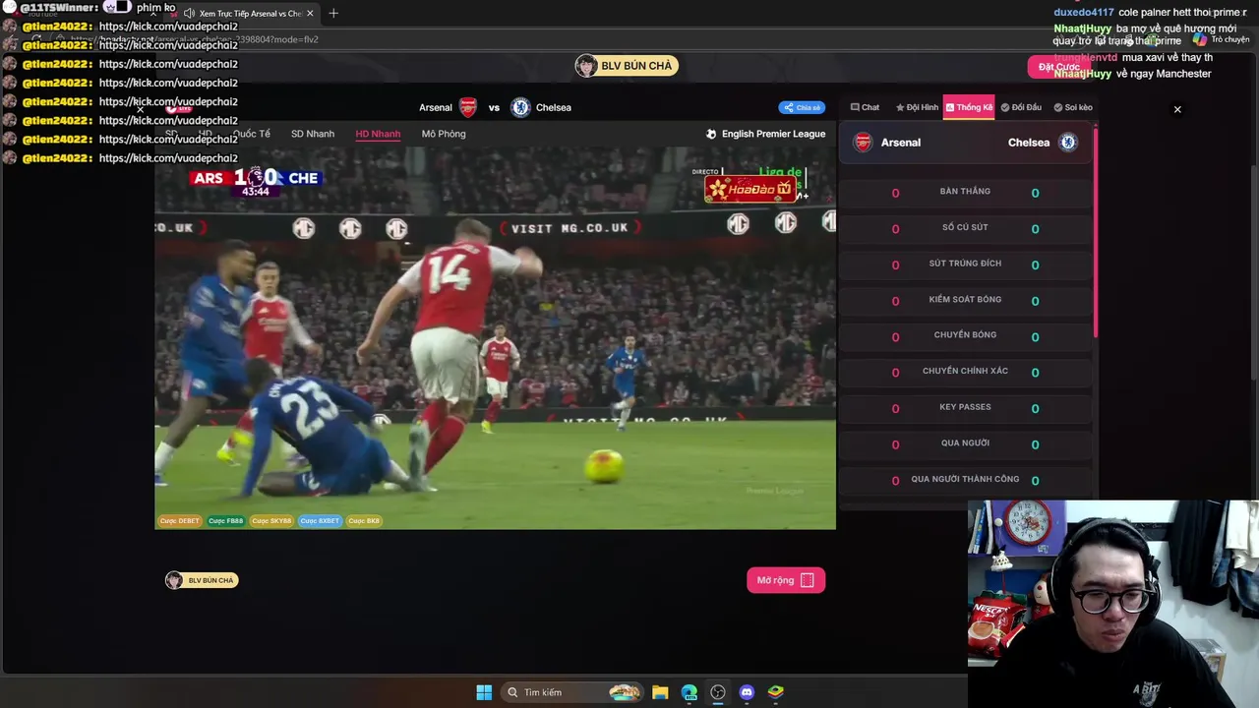
Task: Click the Cược SKY88 betting link
Action: (271, 521)
